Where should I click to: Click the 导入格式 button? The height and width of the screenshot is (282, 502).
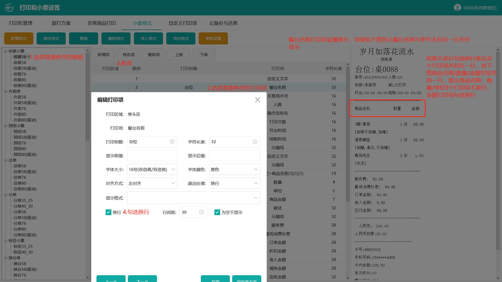tap(149, 38)
